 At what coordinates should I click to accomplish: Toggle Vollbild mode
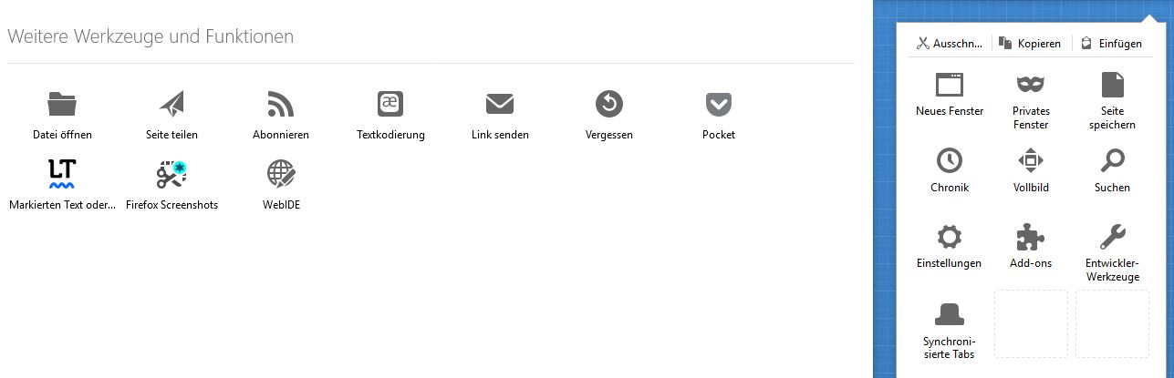(1031, 160)
